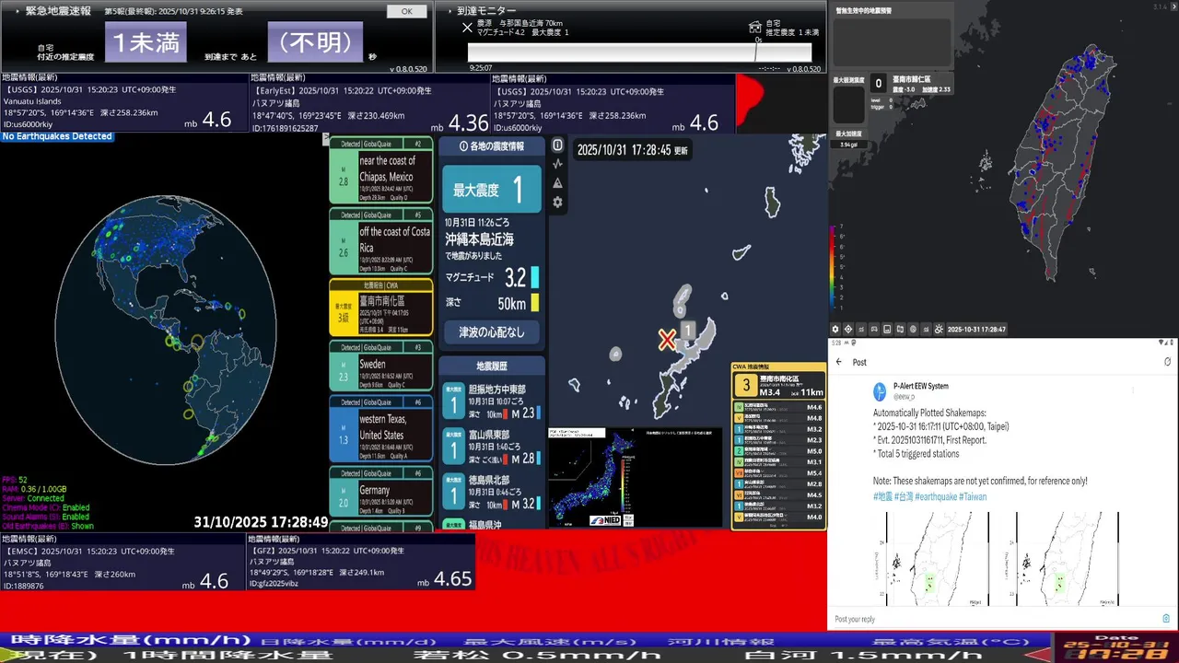Click the 各地の震度情報 header tab
The image size is (1179, 663).
coord(492,146)
